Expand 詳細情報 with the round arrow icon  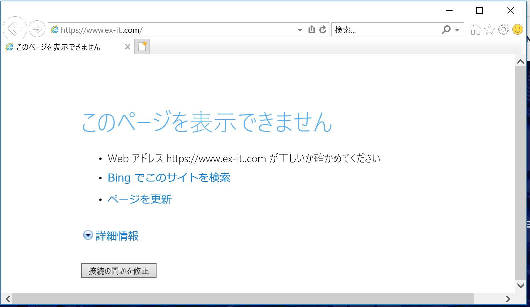[88, 235]
